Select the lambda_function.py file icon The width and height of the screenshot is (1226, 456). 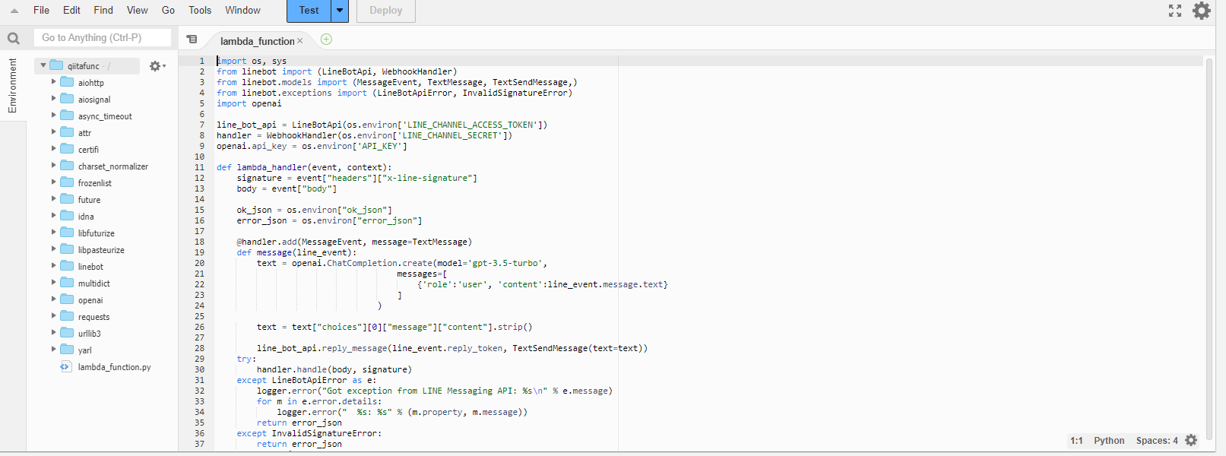(x=65, y=367)
